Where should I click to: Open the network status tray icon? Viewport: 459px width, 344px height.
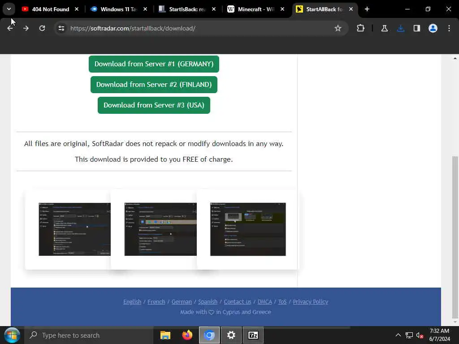(409, 335)
